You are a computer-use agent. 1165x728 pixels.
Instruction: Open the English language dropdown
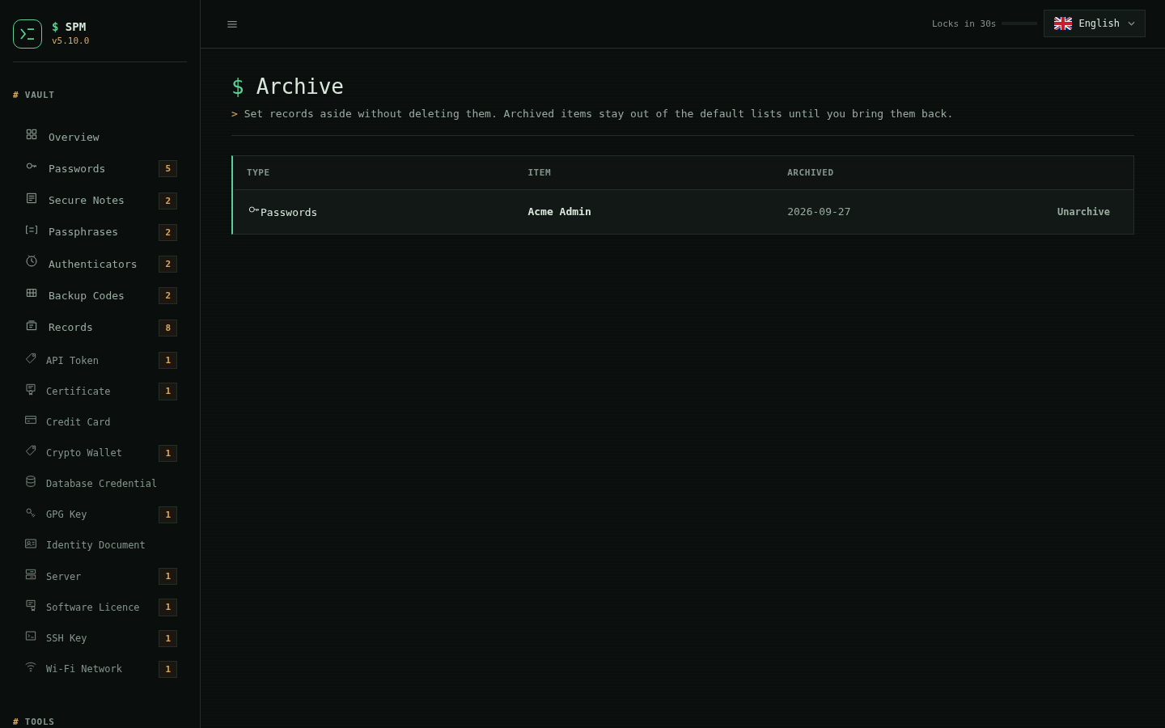pos(1095,23)
